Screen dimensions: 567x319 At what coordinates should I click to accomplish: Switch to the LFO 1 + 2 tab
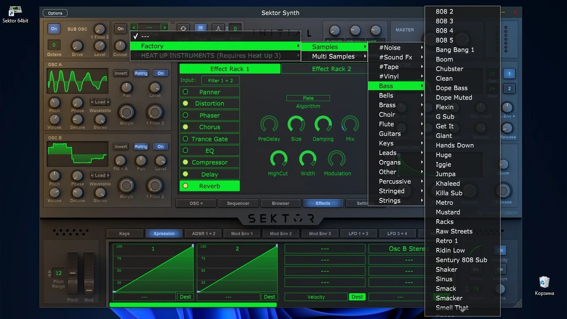359,233
